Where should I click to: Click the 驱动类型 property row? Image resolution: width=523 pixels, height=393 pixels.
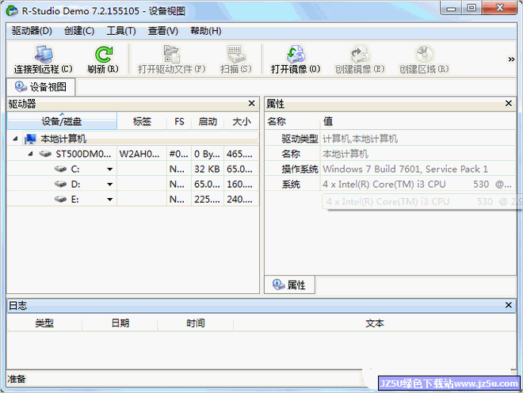coord(391,139)
